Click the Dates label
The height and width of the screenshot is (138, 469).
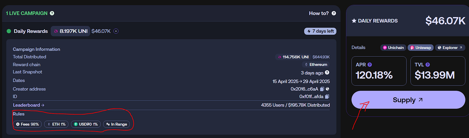pyautogui.click(x=19, y=80)
